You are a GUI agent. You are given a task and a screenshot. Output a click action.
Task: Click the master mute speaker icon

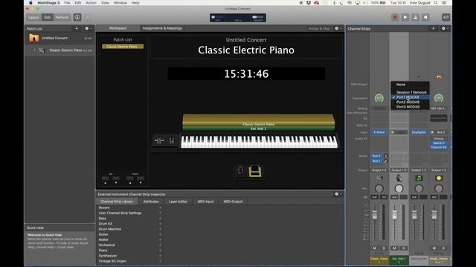click(x=425, y=17)
